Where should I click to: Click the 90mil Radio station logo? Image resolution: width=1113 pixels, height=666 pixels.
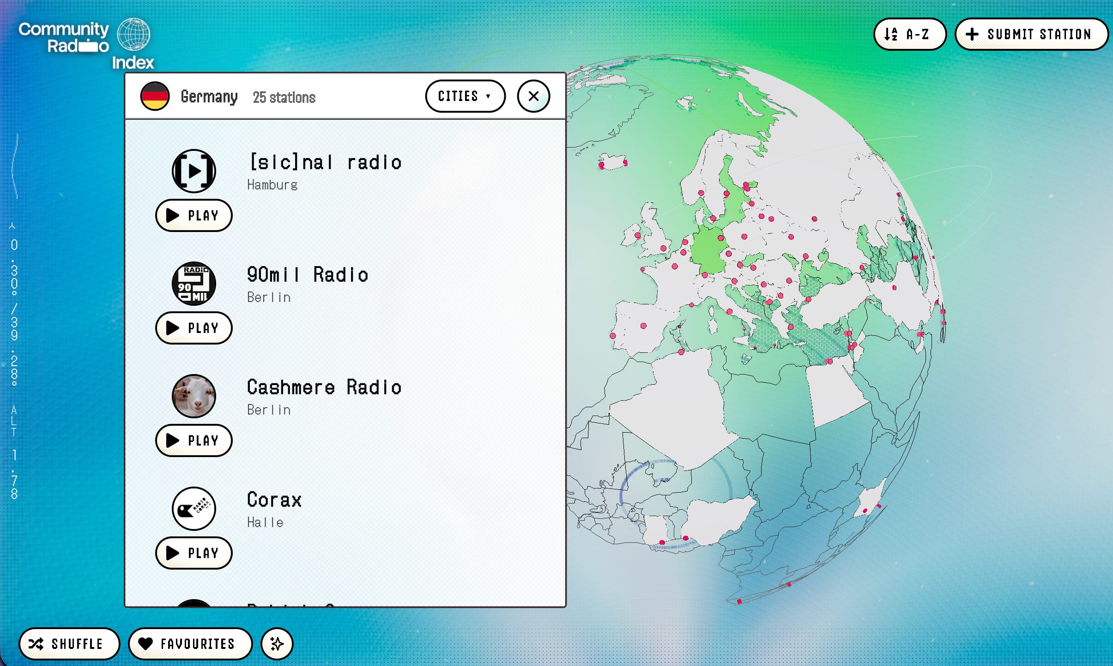tap(194, 284)
